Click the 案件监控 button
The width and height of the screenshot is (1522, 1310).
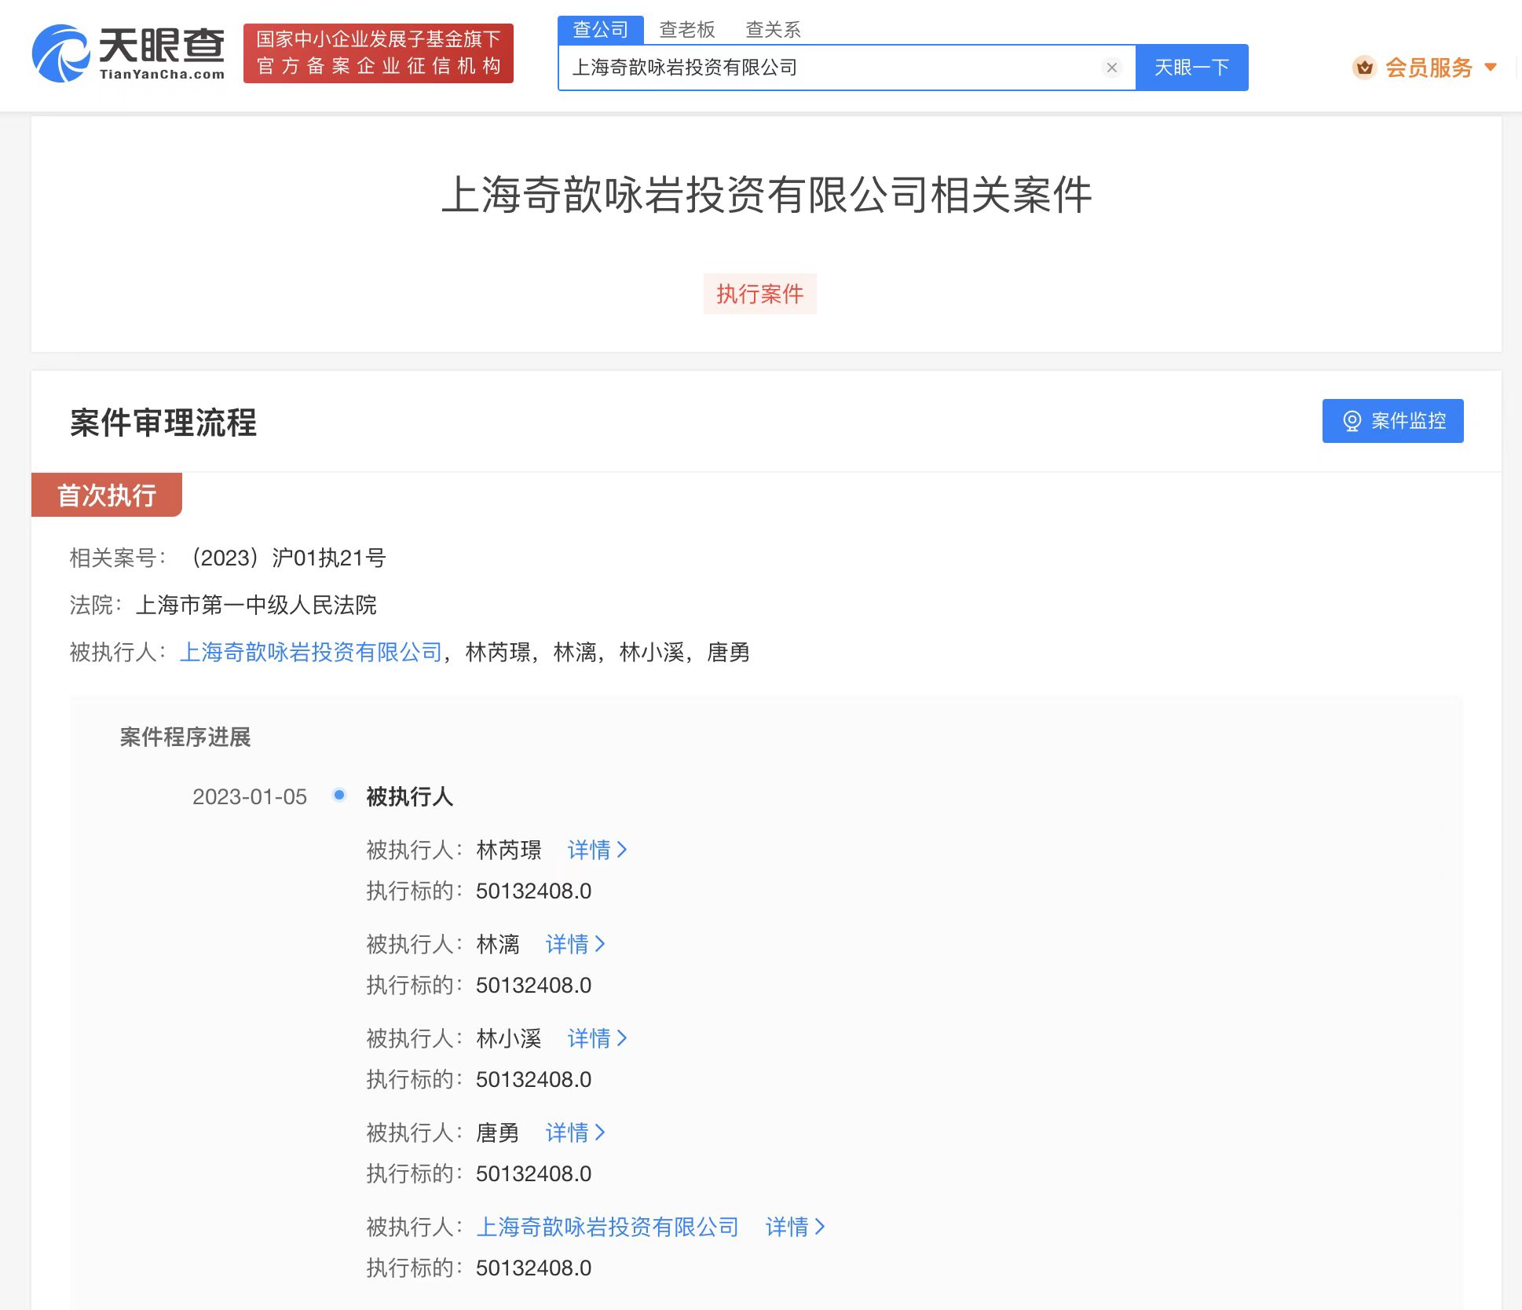pos(1392,421)
